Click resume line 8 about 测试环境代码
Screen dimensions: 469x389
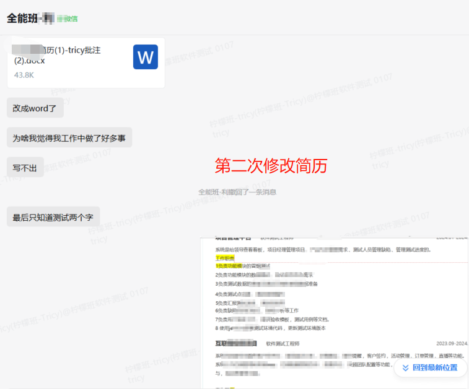tap(279, 328)
